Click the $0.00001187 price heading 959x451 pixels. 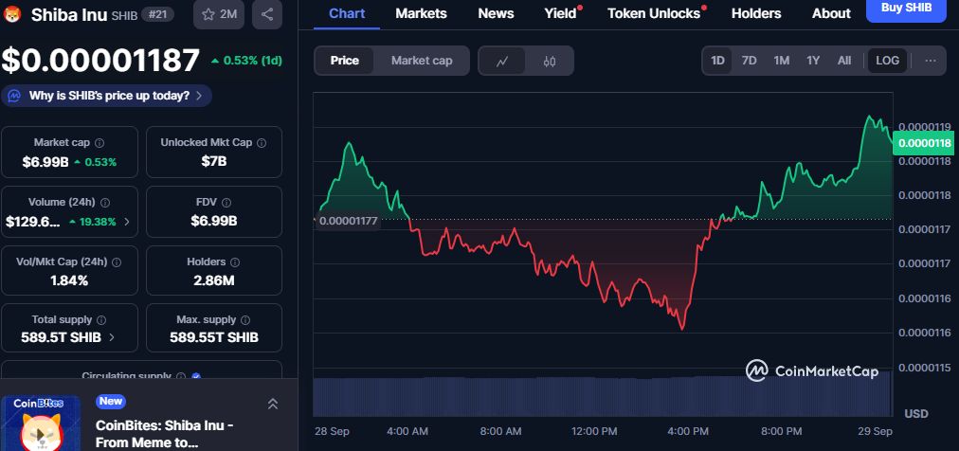(100, 61)
